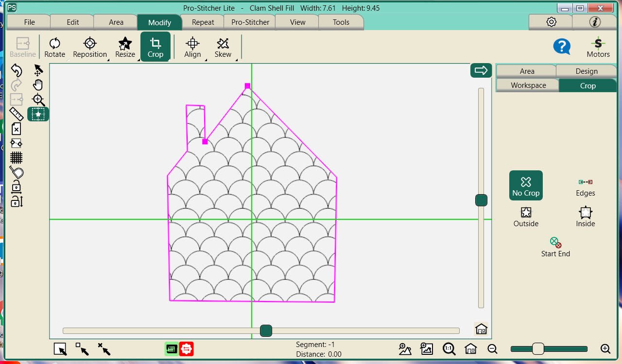
Task: Select the Inside crop option
Action: pos(585,217)
